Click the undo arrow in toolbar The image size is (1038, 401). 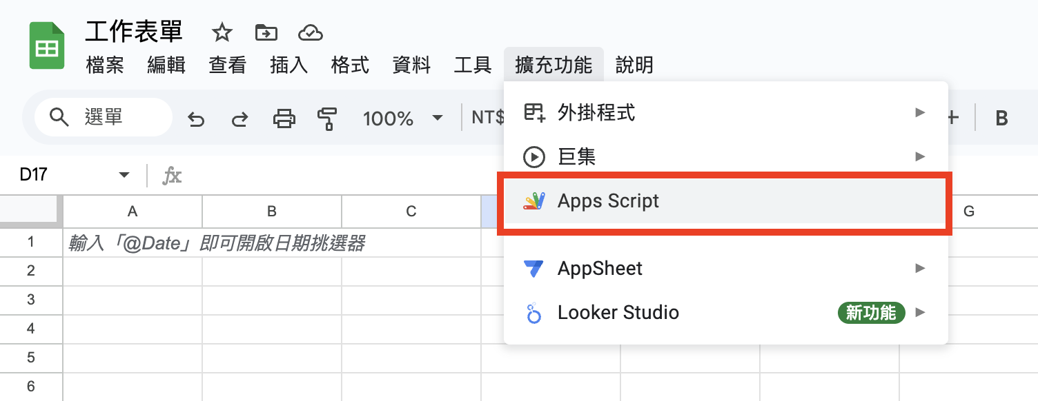pos(196,119)
